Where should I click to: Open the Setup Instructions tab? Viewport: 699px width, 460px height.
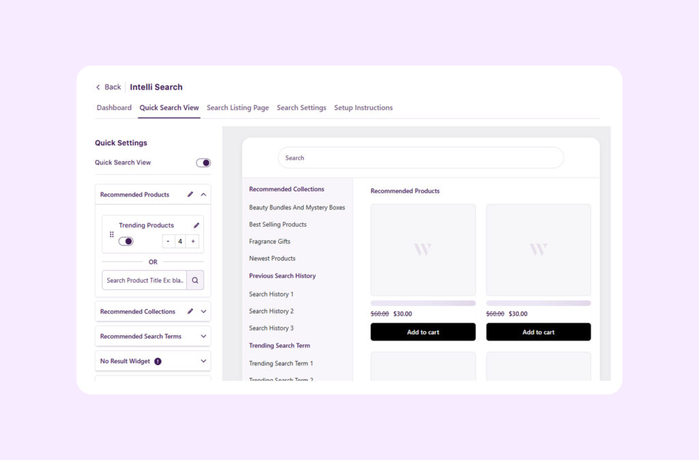coord(363,107)
